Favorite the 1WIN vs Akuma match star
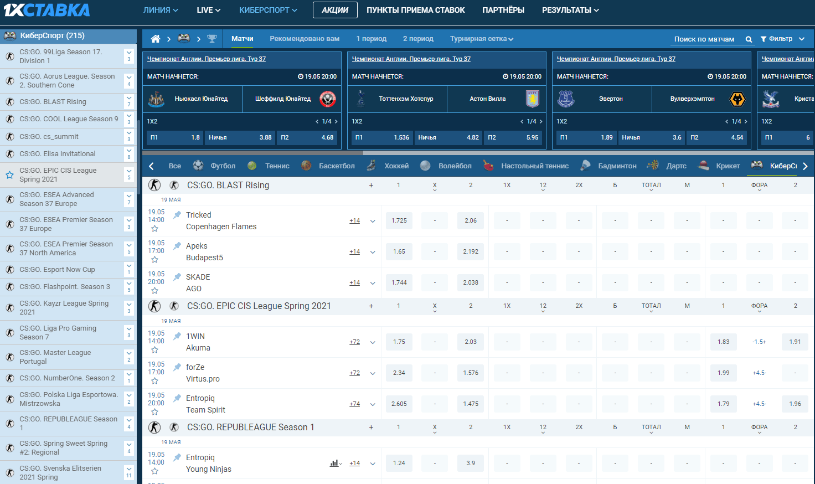 (155, 350)
